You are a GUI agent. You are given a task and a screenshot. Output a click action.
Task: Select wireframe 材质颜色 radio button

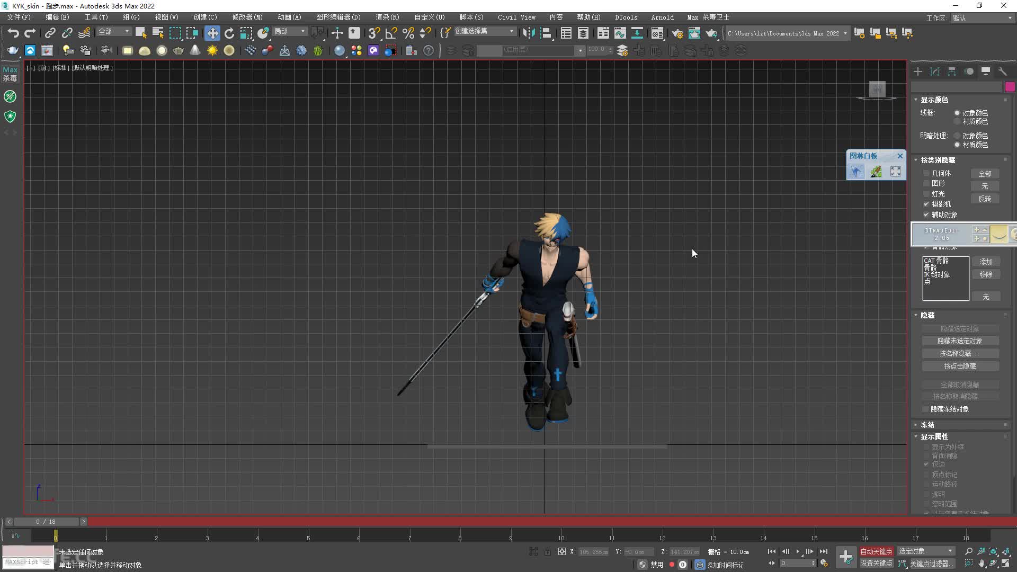[x=957, y=121]
